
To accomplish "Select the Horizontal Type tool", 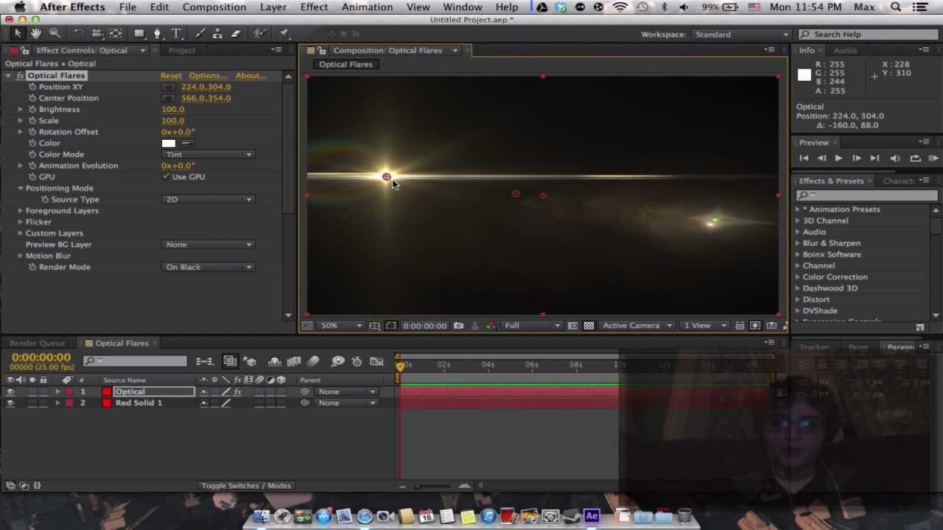I will pyautogui.click(x=176, y=34).
